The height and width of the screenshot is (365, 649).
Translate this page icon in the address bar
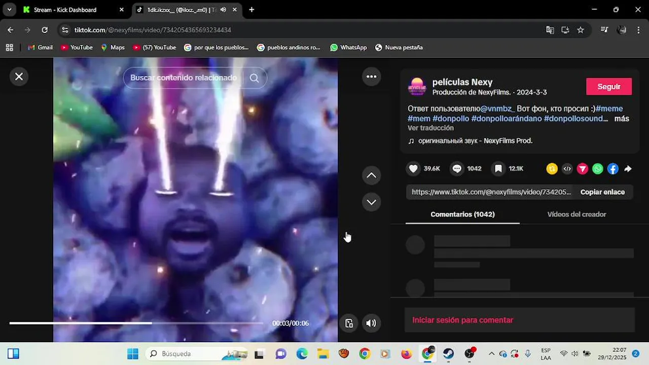pyautogui.click(x=550, y=30)
